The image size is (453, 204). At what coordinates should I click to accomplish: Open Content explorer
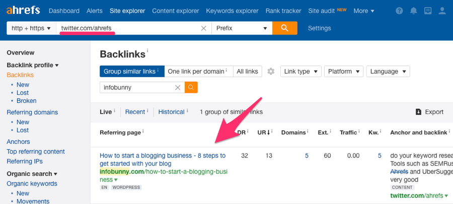[x=176, y=11]
